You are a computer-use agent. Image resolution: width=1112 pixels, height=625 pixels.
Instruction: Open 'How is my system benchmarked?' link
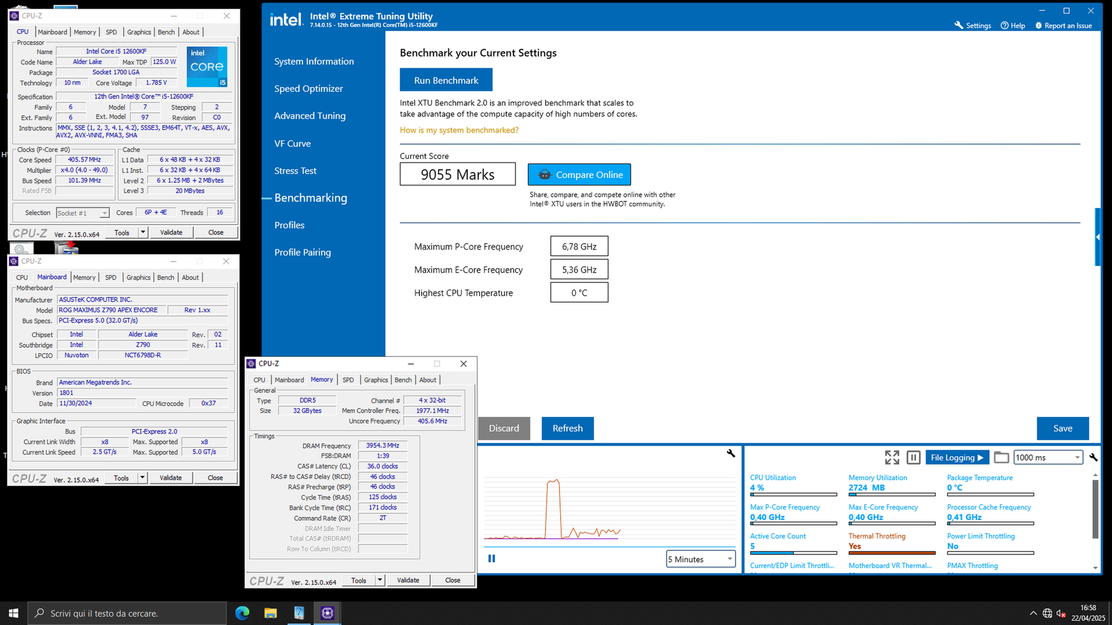[459, 130]
